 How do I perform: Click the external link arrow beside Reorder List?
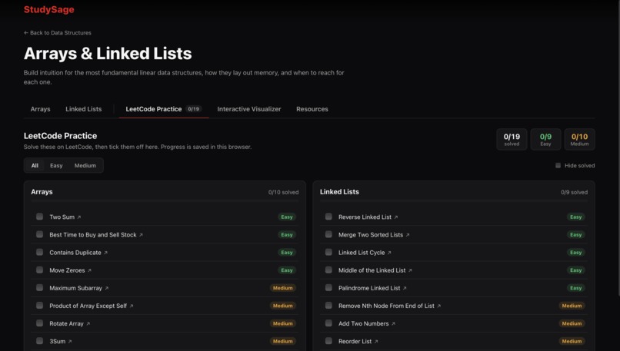(376, 342)
